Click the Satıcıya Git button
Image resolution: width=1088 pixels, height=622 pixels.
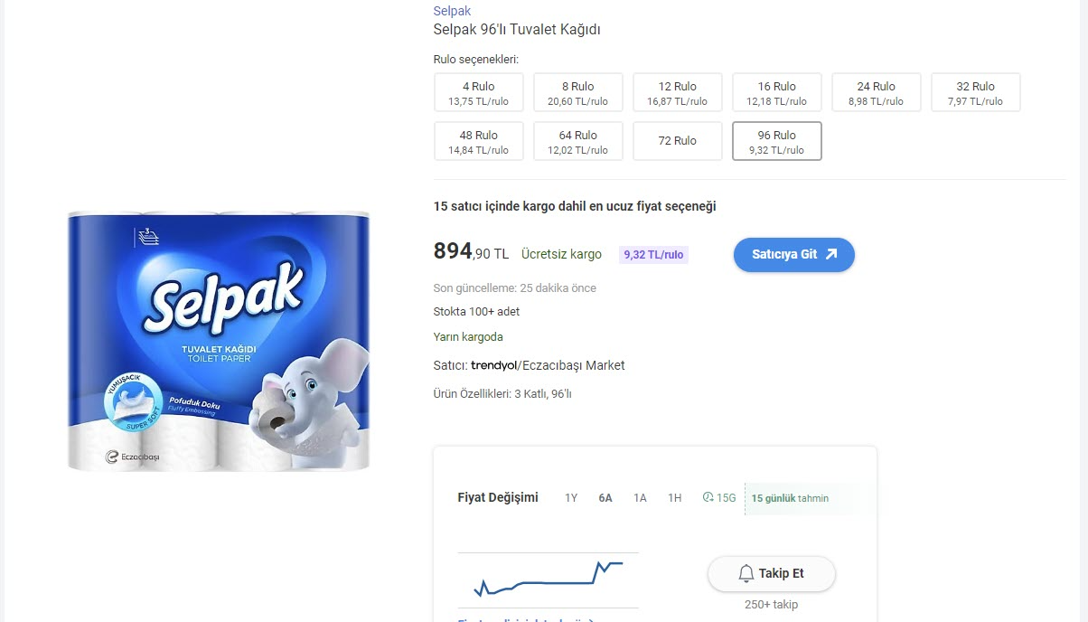coord(793,254)
